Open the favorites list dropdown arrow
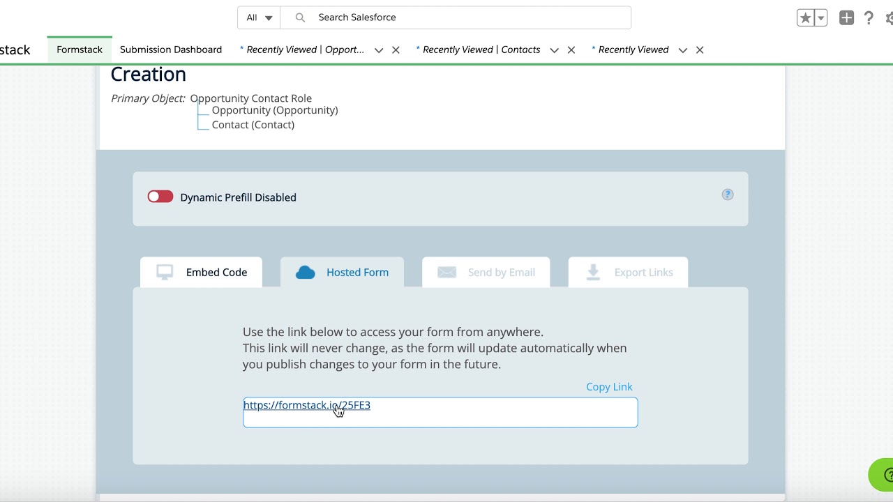Screen dimensions: 893x502 click(x=821, y=18)
